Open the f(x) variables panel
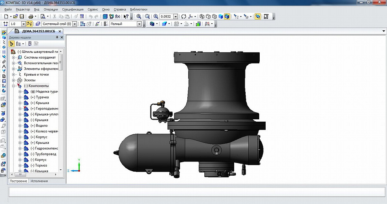The image size is (387, 204). [117, 17]
